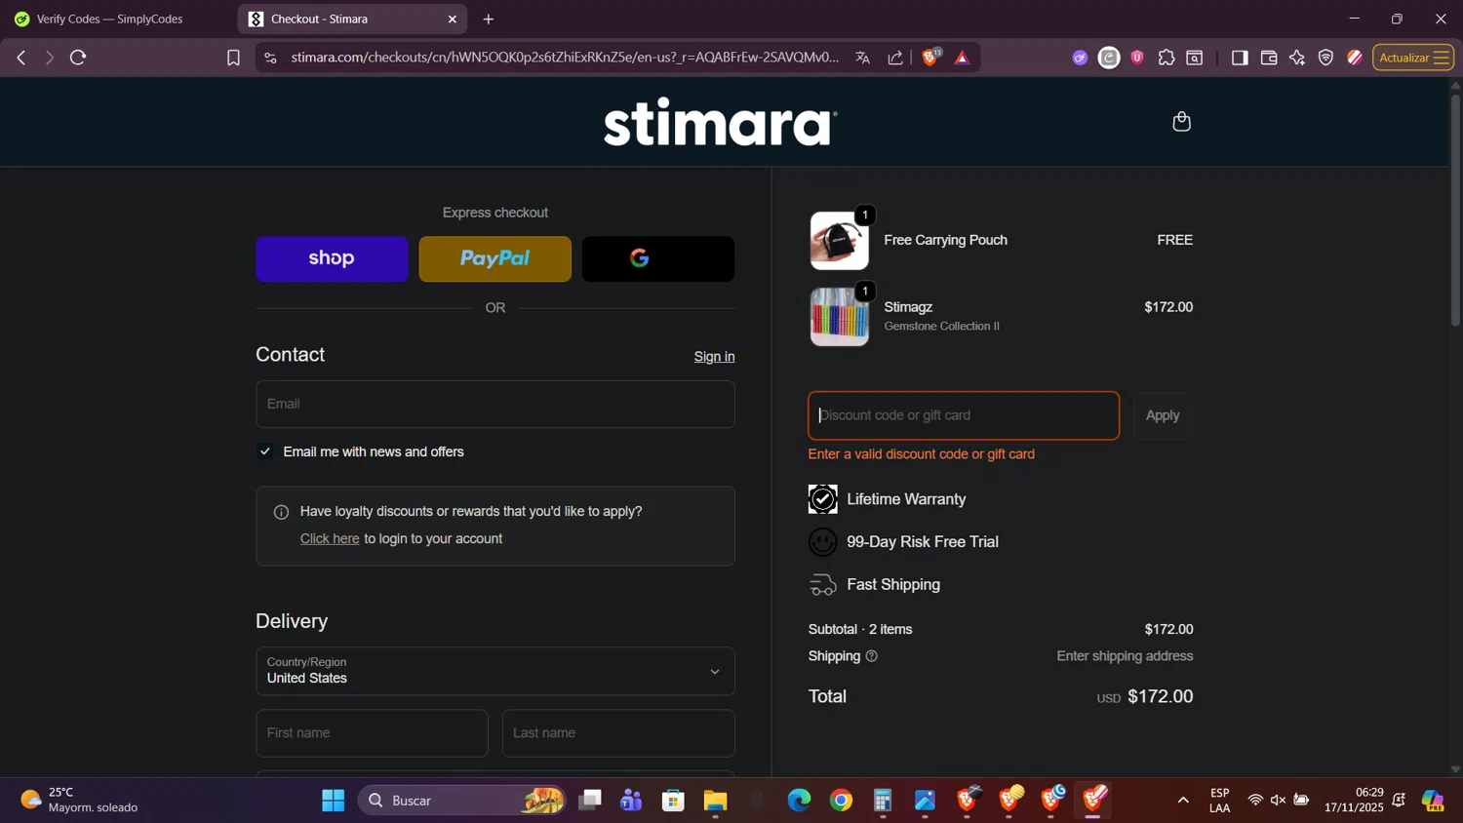Focus the discount code or gift card field
Screen dimensions: 1463x823
coord(964,415)
